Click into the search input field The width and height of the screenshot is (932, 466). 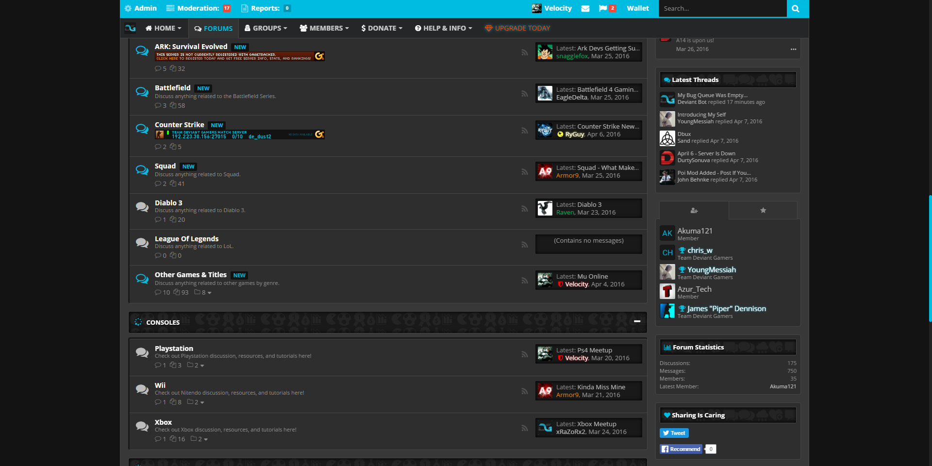tap(722, 9)
